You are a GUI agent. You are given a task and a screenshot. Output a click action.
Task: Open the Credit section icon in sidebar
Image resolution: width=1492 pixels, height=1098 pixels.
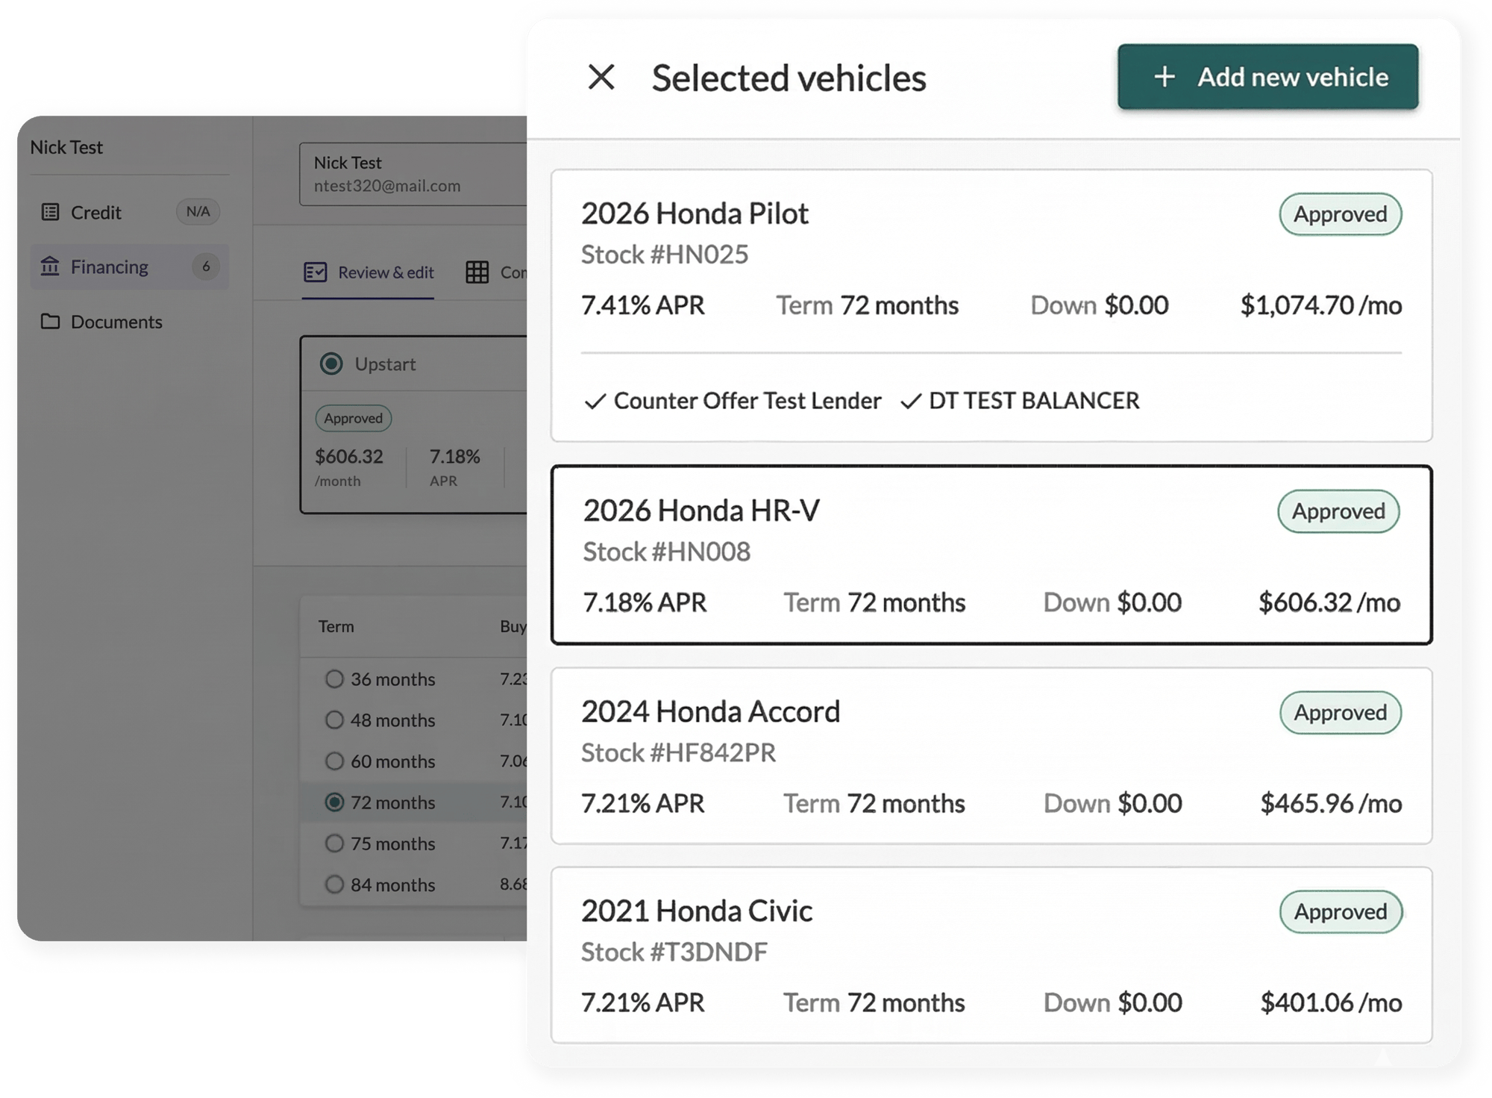pyautogui.click(x=49, y=212)
